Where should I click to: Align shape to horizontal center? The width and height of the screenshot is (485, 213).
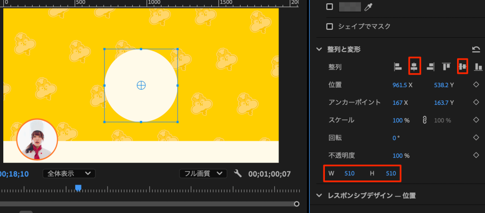[x=414, y=67]
